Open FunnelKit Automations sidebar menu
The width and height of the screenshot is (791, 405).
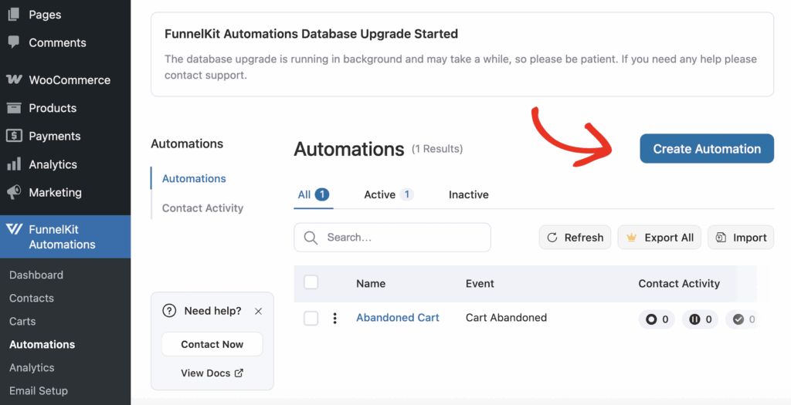(x=65, y=237)
